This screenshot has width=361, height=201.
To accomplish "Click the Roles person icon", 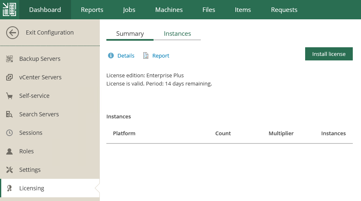I will pyautogui.click(x=9, y=151).
